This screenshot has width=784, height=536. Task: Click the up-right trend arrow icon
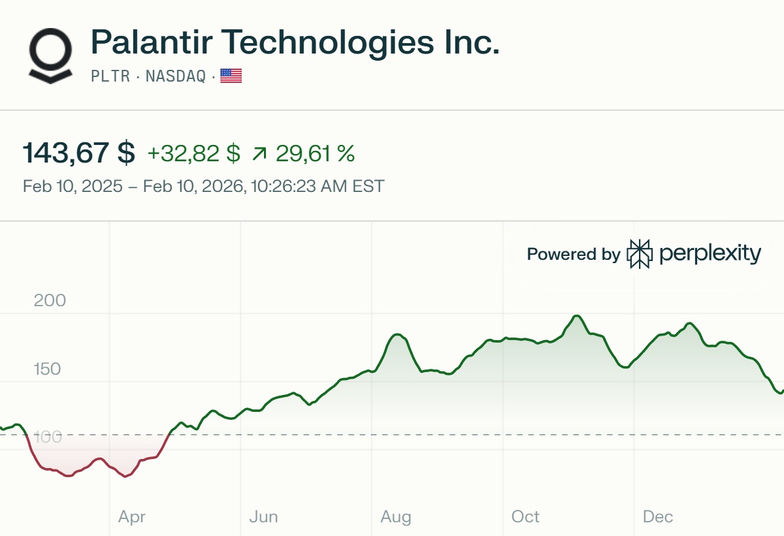[259, 154]
